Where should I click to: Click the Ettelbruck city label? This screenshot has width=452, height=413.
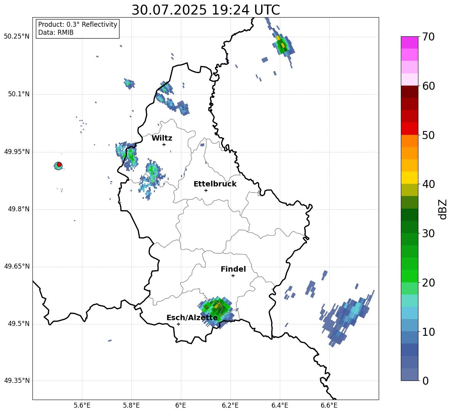point(215,184)
